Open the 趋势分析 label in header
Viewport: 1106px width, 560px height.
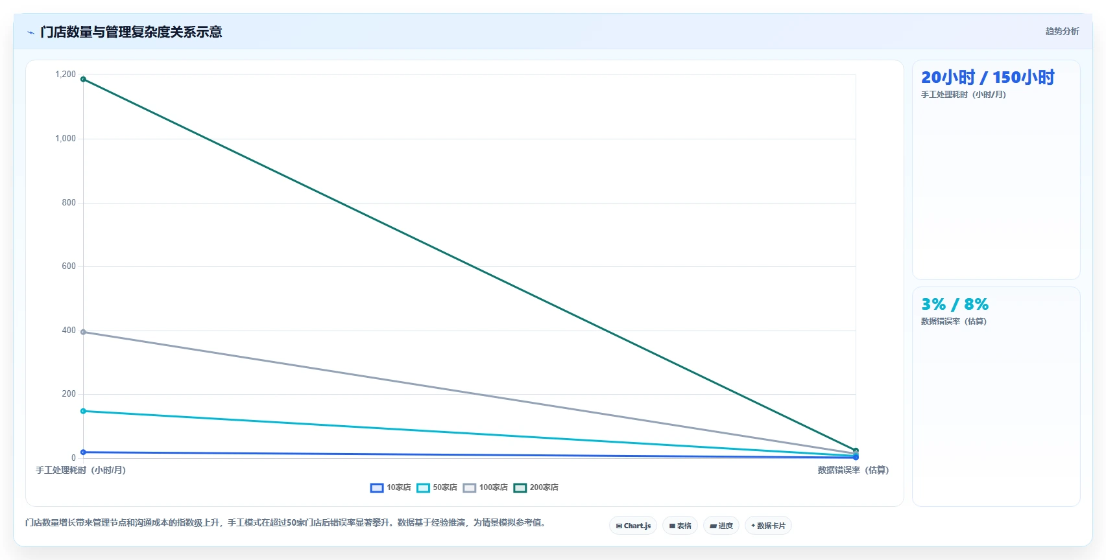(1062, 31)
